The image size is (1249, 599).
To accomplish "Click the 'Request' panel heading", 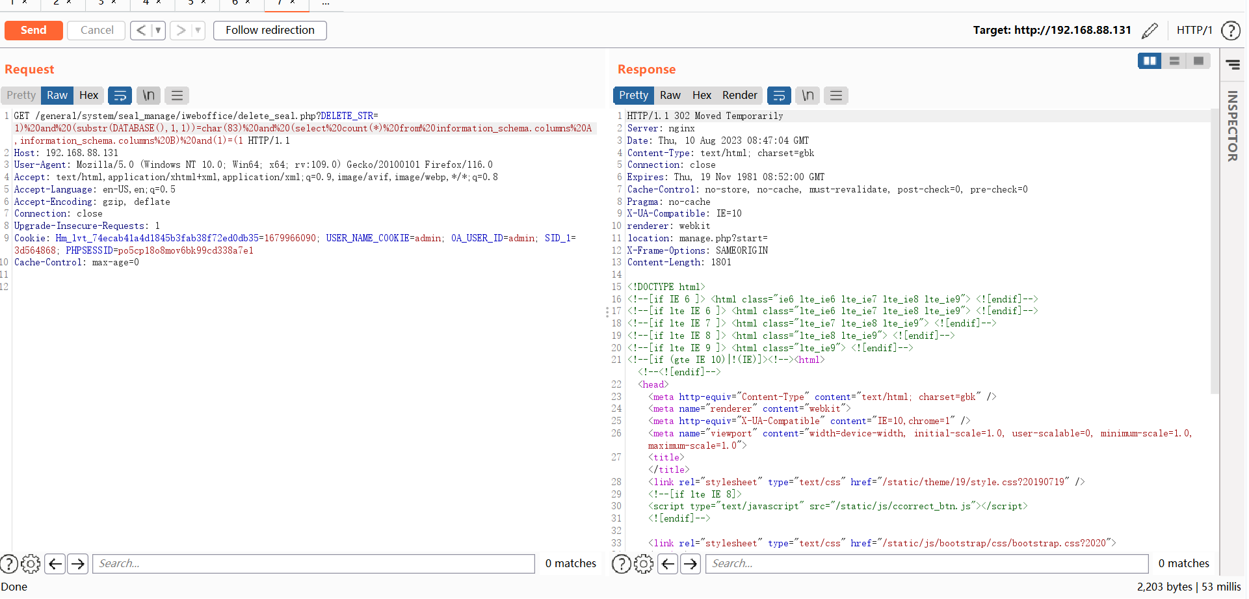I will [x=29, y=70].
